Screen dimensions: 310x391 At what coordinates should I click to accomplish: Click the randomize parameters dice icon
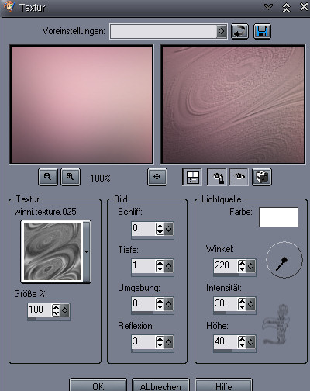coord(262,177)
